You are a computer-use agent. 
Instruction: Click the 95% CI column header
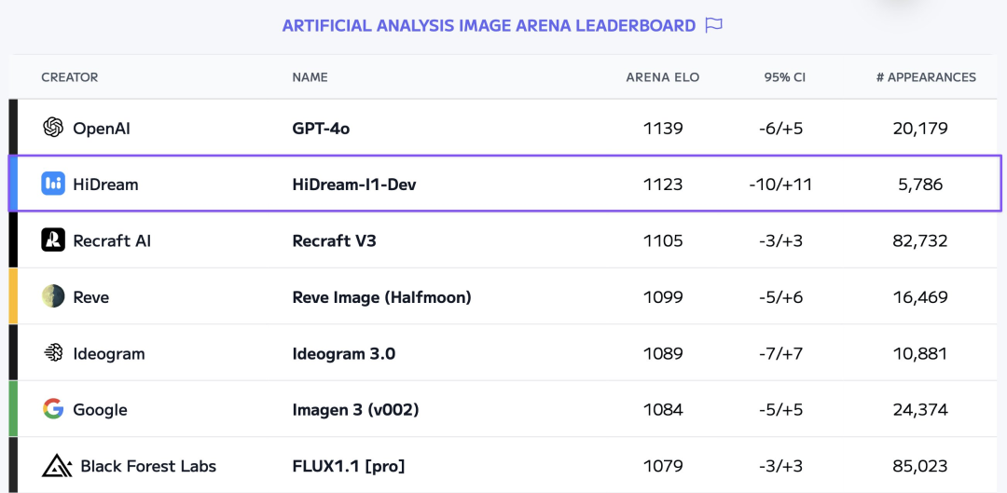[784, 77]
